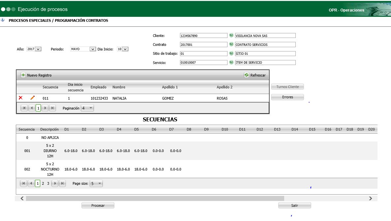Screen dimensions: 391x221
Task: Click the D1 column header
Action: click(66, 129)
